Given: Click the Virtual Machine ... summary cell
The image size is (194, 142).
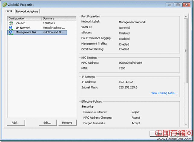Looking at the screenshot, I should [54, 28].
